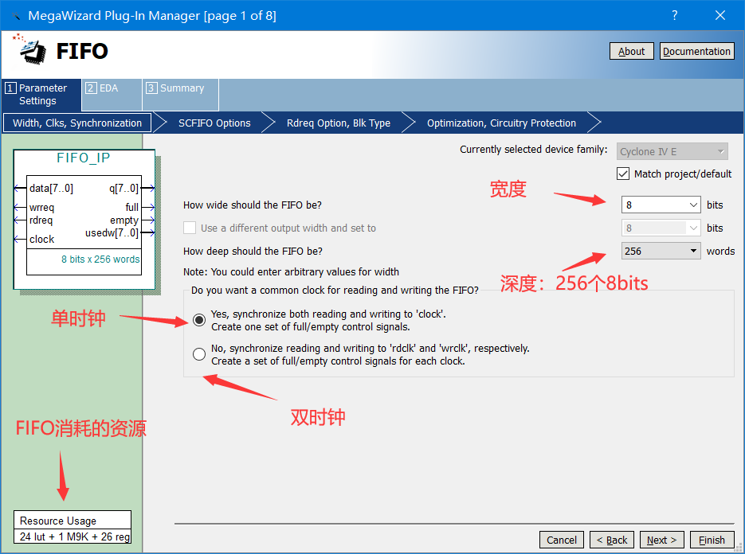This screenshot has width=745, height=554.
Task: Go to Width, Clks, Synchronization step
Action: (77, 123)
